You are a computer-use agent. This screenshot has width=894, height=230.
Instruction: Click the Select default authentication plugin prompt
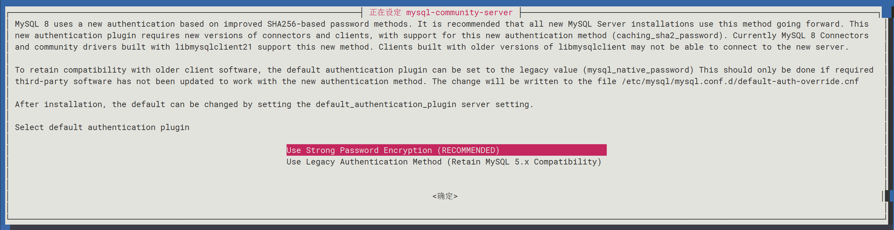point(102,127)
